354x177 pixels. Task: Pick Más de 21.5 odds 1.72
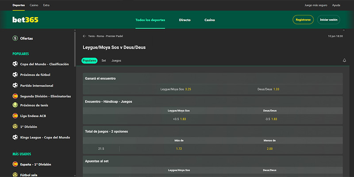[179, 149]
